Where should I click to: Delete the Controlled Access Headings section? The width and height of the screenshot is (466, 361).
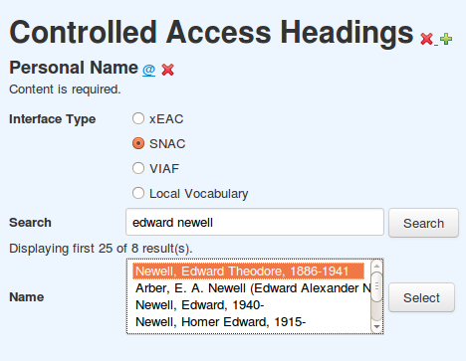click(426, 39)
